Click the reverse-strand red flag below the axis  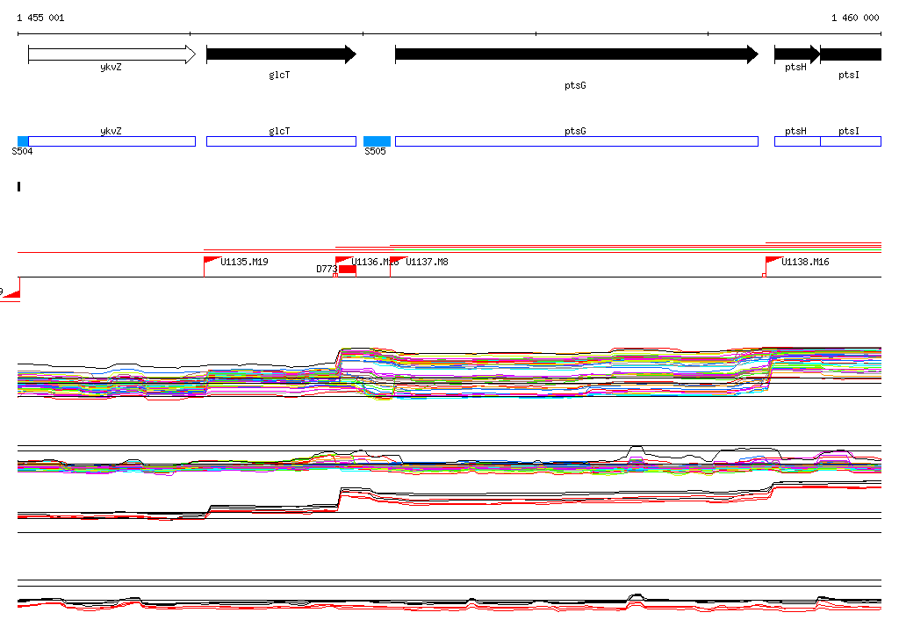pyautogui.click(x=12, y=293)
